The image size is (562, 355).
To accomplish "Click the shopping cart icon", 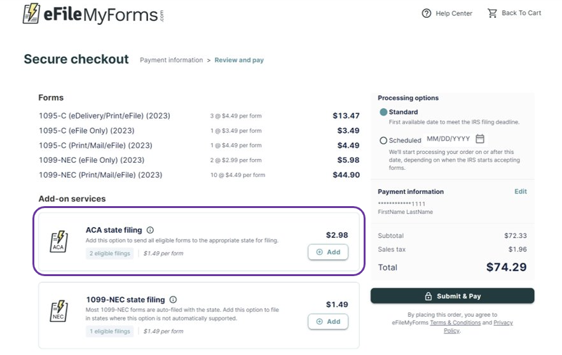I will pyautogui.click(x=492, y=13).
